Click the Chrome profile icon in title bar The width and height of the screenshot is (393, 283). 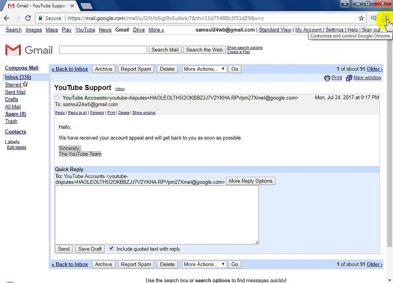click(x=345, y=3)
